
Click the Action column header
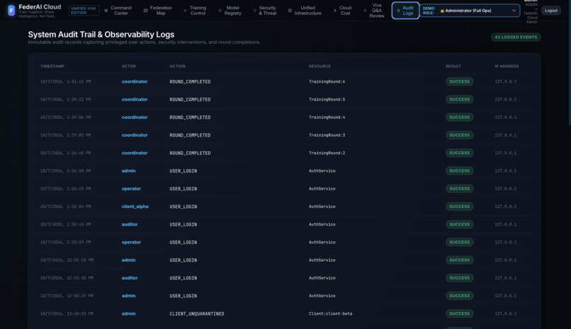(x=177, y=67)
